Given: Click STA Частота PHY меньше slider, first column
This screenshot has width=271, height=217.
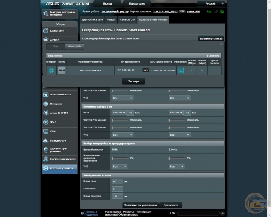Looking at the screenshot, I should (120, 120).
